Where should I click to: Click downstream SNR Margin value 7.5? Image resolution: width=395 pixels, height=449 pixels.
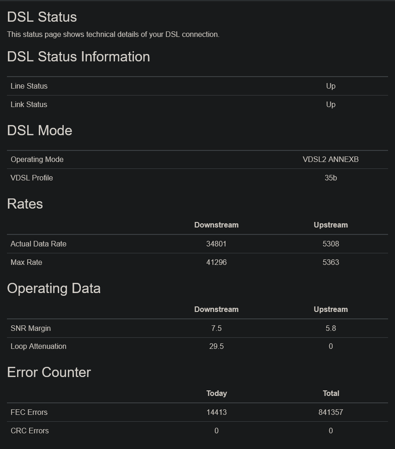[x=216, y=328]
